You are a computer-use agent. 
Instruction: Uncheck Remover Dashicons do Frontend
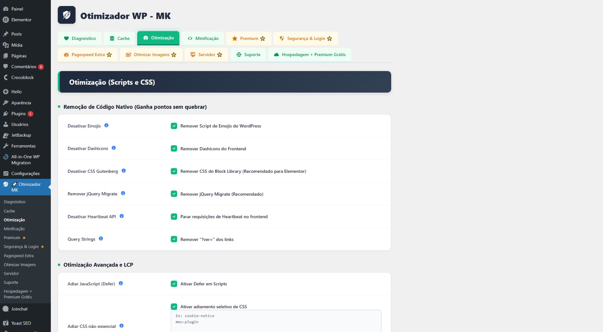(x=174, y=149)
